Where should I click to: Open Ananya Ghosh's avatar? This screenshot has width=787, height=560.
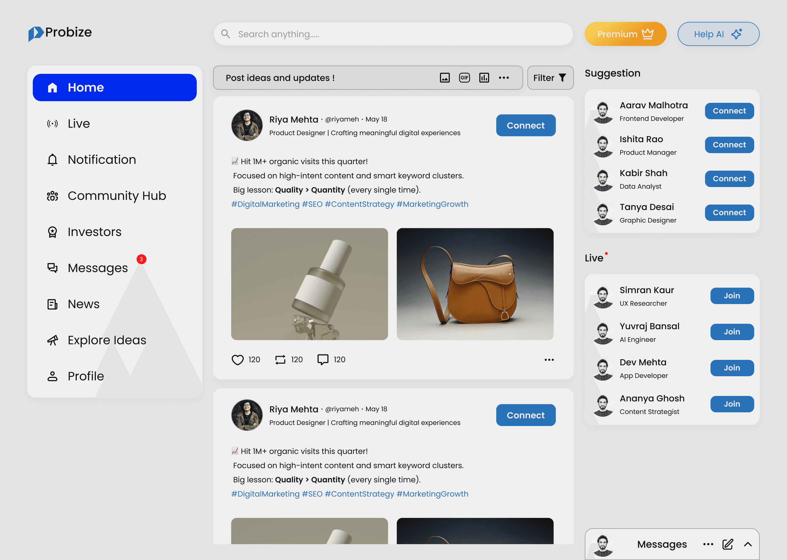pyautogui.click(x=603, y=405)
